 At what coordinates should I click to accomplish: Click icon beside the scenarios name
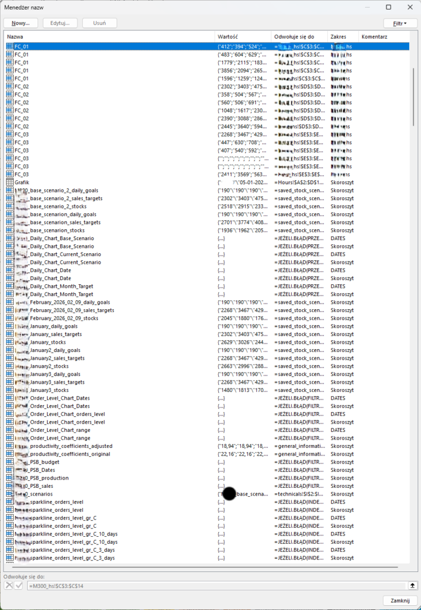click(10, 494)
